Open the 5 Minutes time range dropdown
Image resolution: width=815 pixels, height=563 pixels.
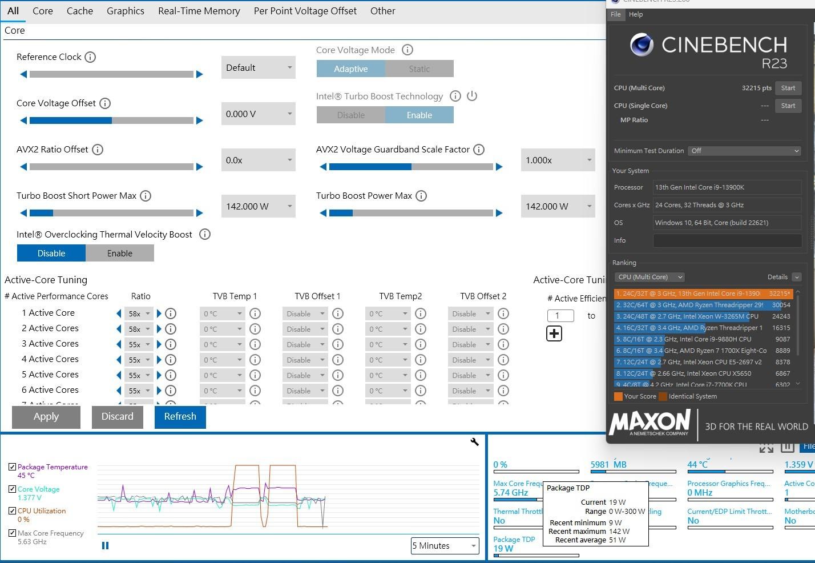click(x=445, y=546)
